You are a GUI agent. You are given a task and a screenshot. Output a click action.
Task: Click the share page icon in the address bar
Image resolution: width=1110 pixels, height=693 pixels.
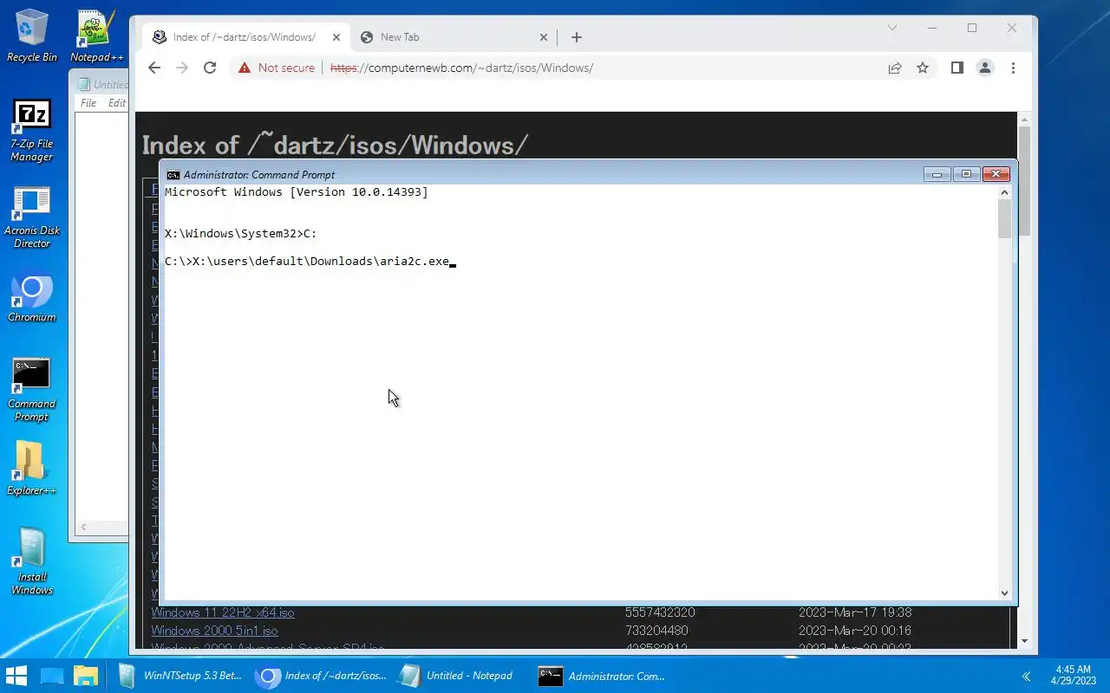pos(894,68)
